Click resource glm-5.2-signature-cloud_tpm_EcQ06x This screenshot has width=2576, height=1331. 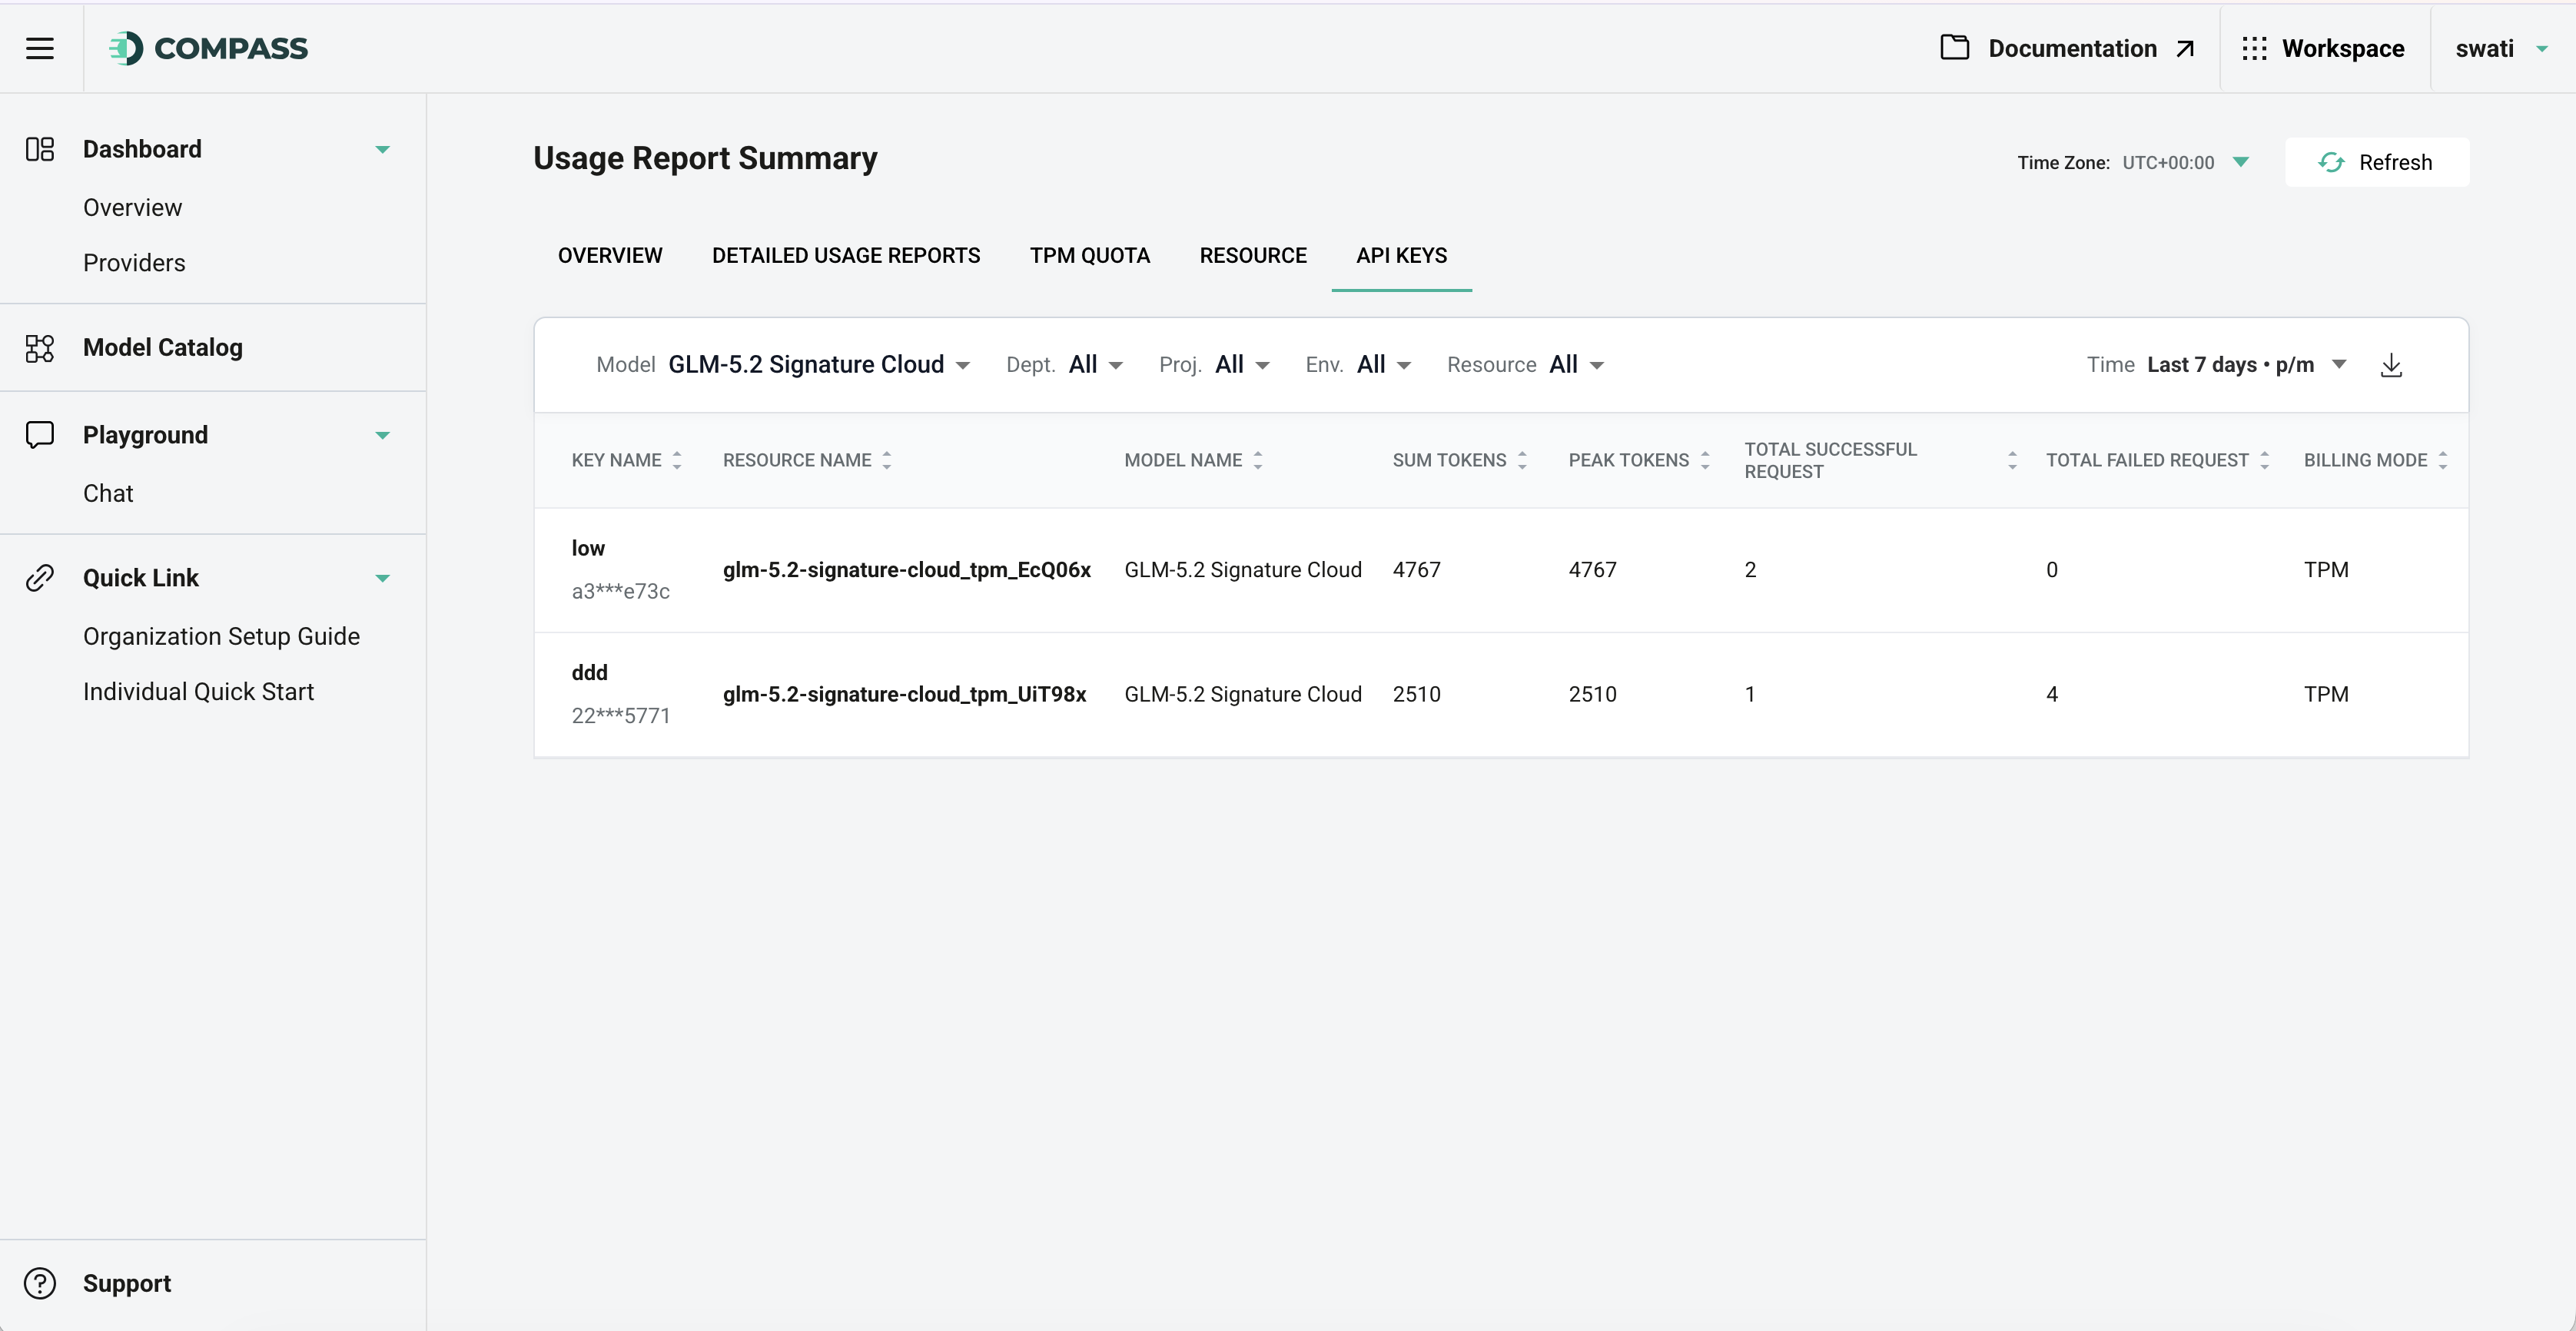pos(906,570)
